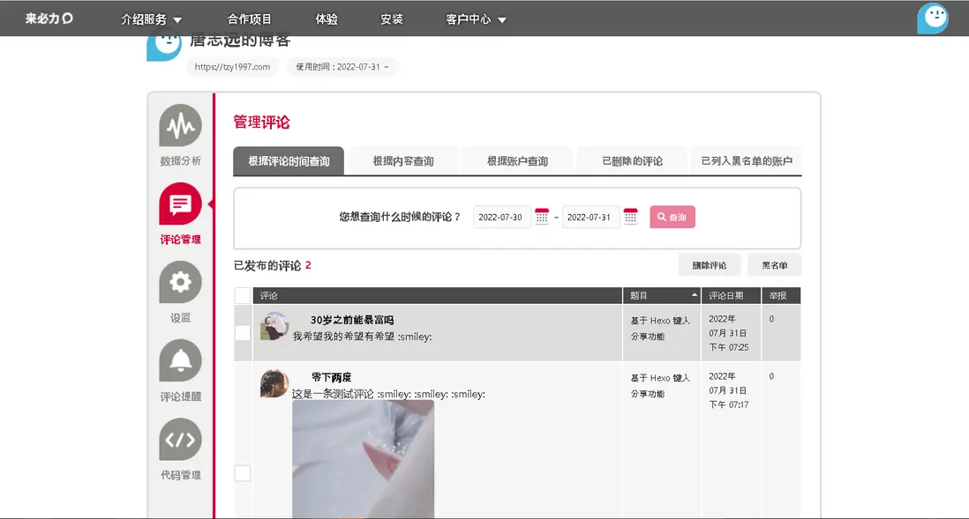Click the 举报 column header
Viewport: 969px width, 519px height.
click(x=781, y=295)
